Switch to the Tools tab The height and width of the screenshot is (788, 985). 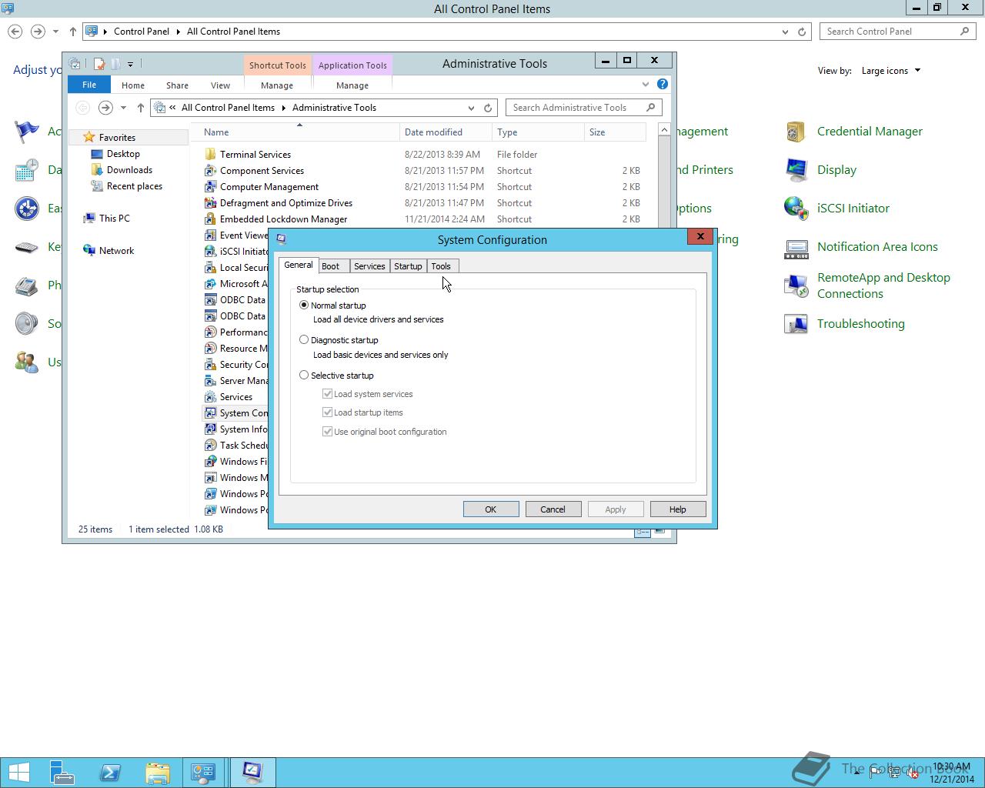click(x=441, y=266)
